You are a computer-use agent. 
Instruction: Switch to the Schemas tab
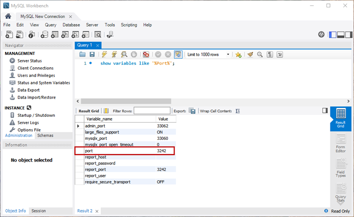click(x=45, y=136)
